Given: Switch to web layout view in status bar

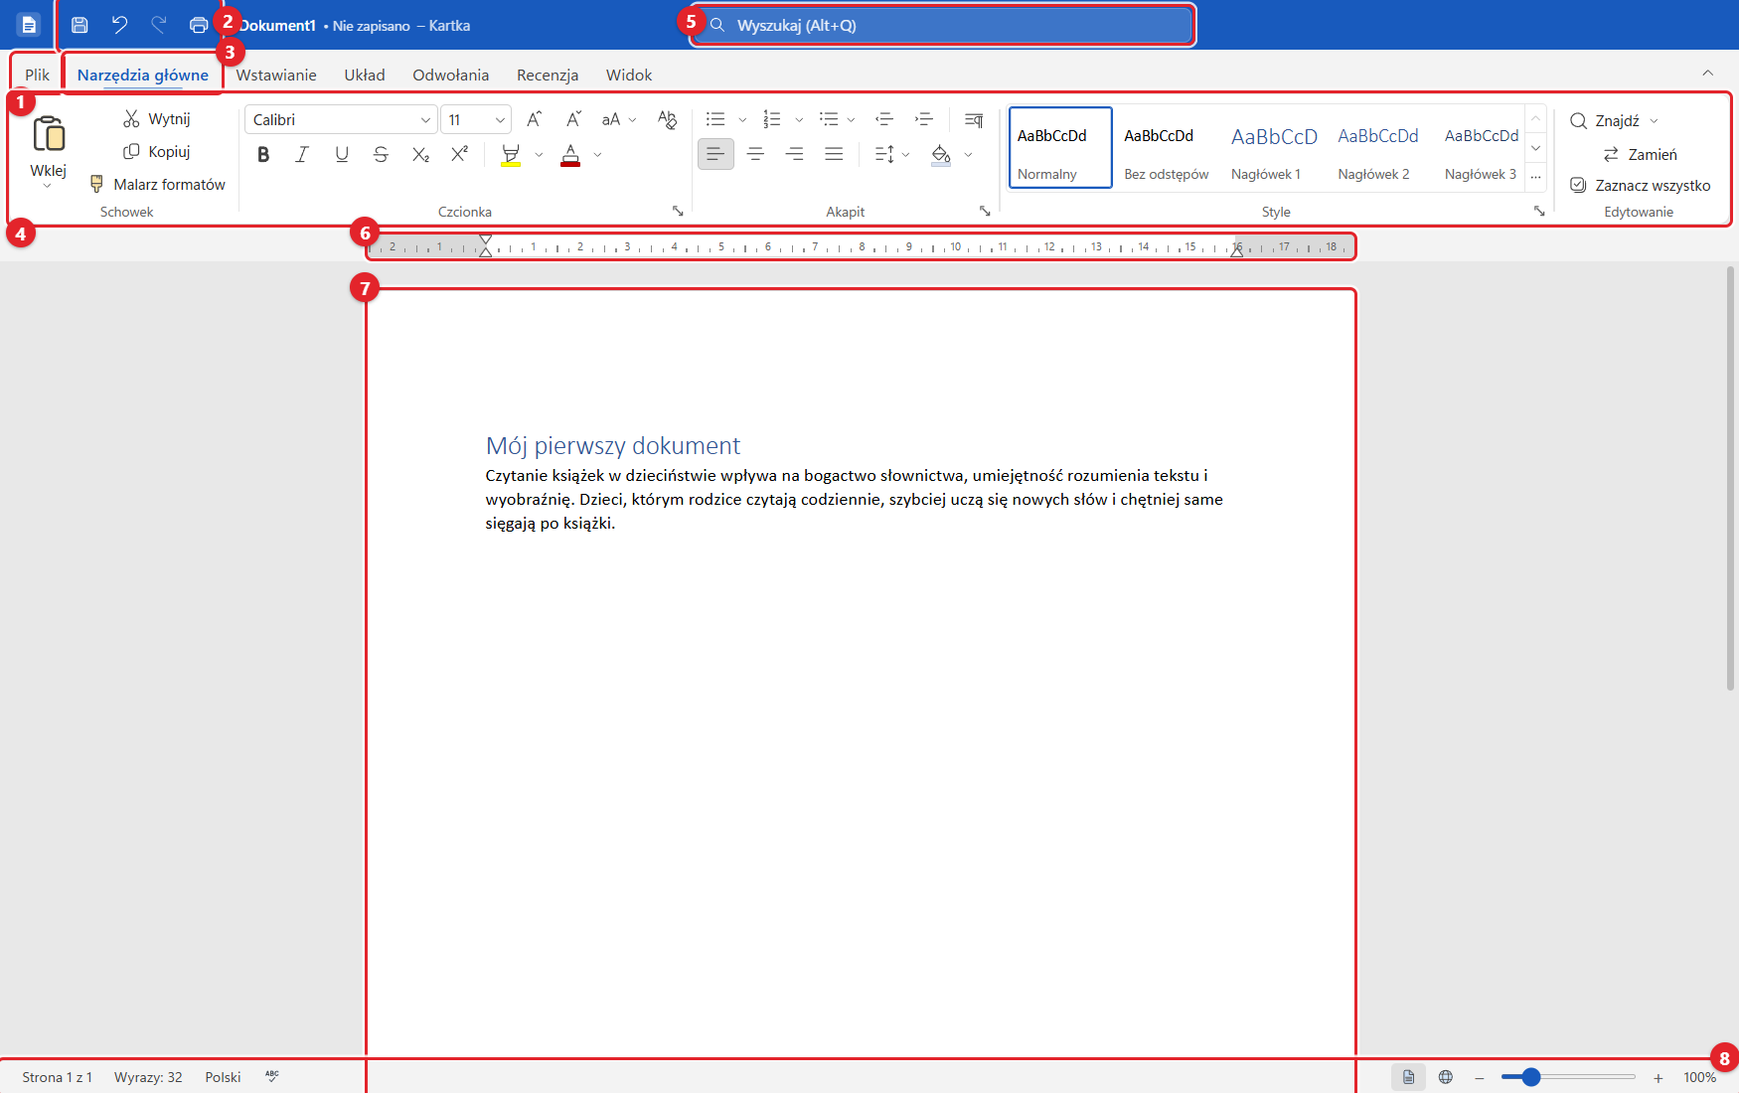Looking at the screenshot, I should pos(1446,1077).
